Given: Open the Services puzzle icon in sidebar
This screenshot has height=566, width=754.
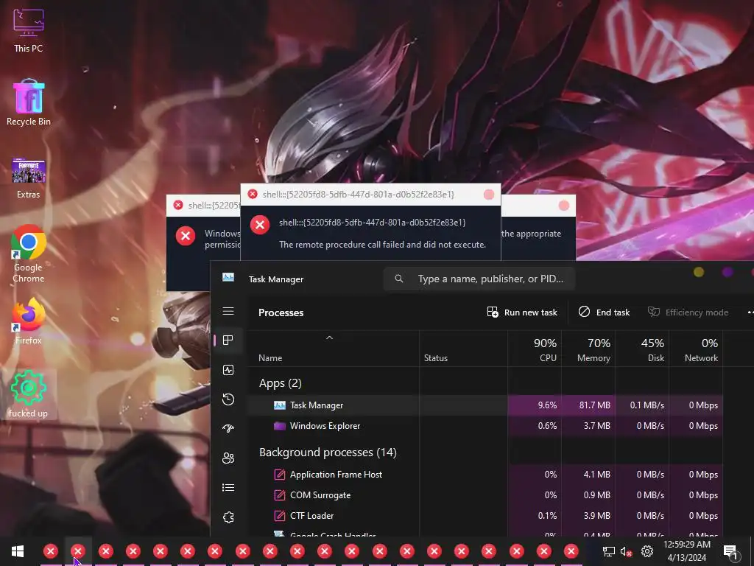Looking at the screenshot, I should click(x=228, y=517).
